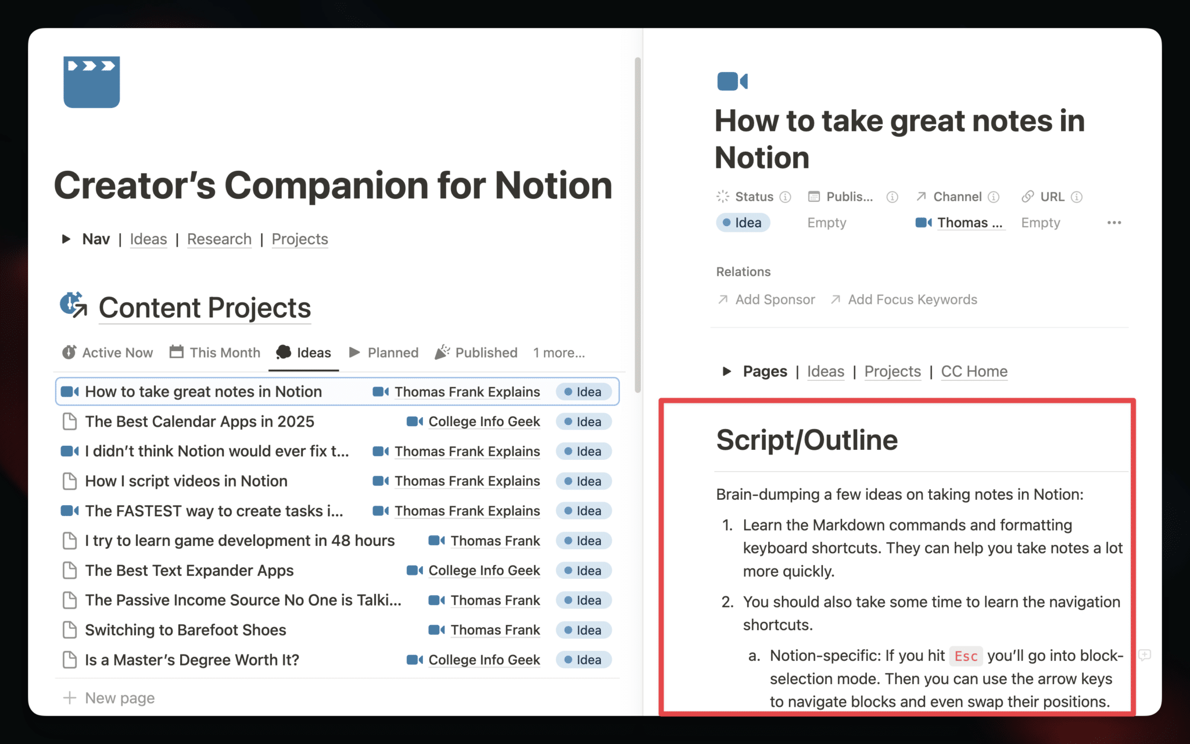Expand the Nav toggle triangle
1190x744 pixels.
click(x=66, y=239)
